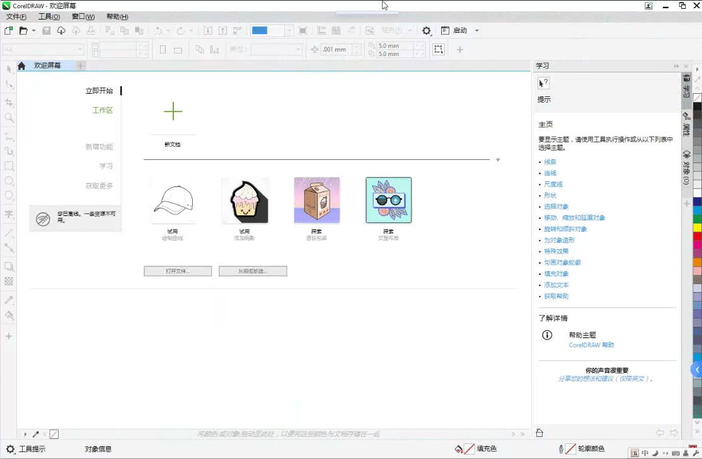This screenshot has width=702, height=459.
Task: Click the Publish to PDF icon
Action: [238, 30]
